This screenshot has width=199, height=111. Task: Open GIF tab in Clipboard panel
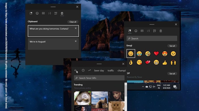(43, 13)
